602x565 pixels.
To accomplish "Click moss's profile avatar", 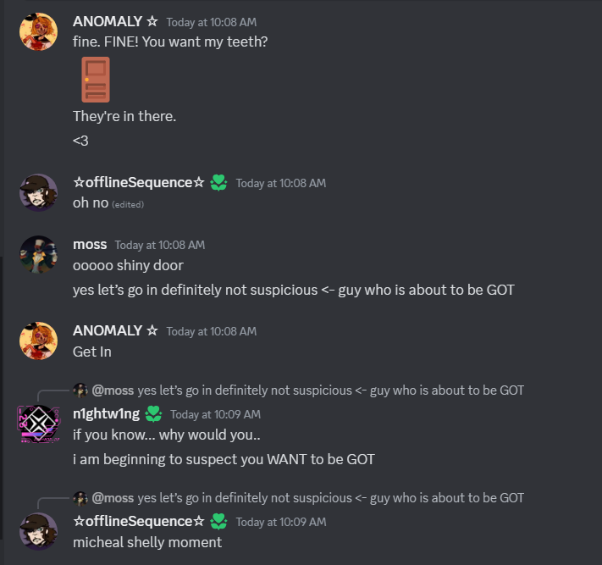I will coord(38,255).
